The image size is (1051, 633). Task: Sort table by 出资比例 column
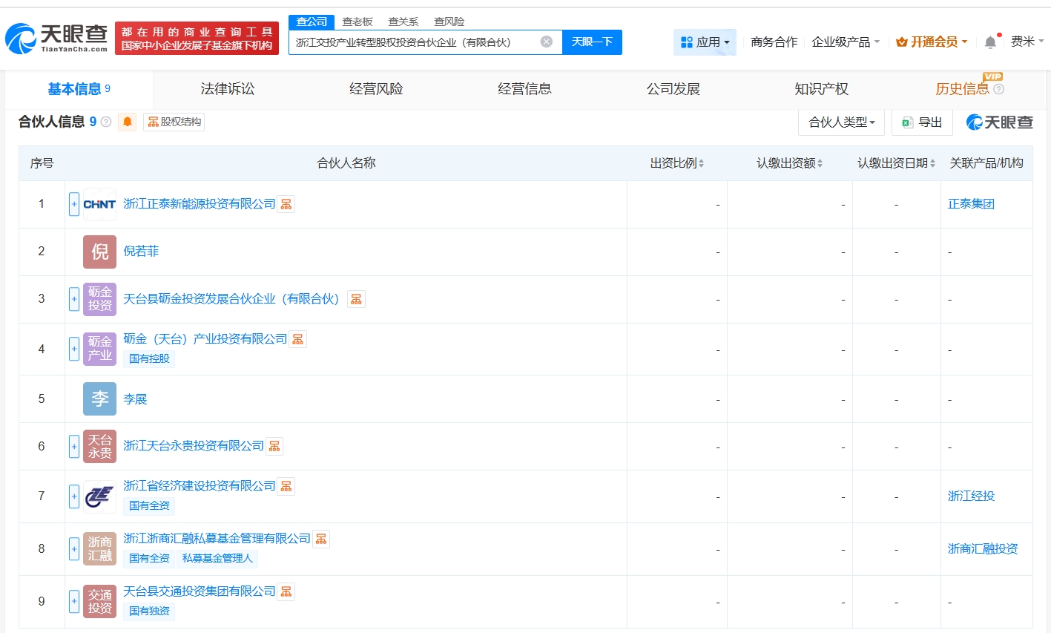click(x=676, y=163)
